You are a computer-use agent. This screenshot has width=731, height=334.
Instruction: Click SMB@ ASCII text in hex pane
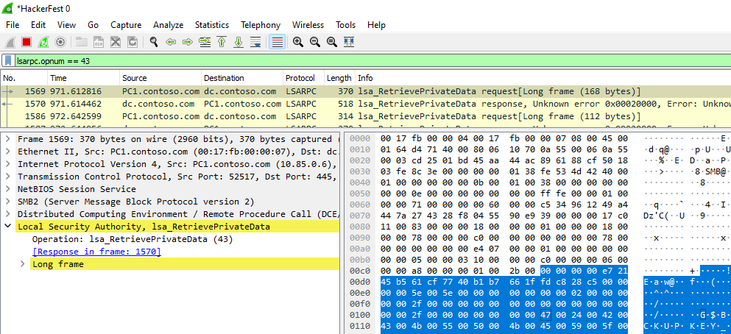pyautogui.click(x=714, y=171)
